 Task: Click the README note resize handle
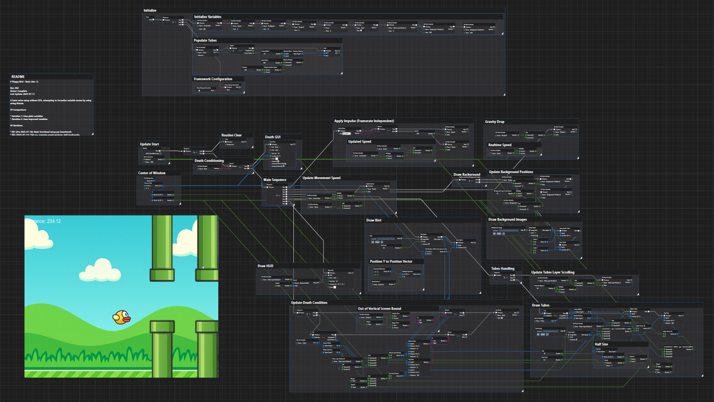[x=92, y=134]
